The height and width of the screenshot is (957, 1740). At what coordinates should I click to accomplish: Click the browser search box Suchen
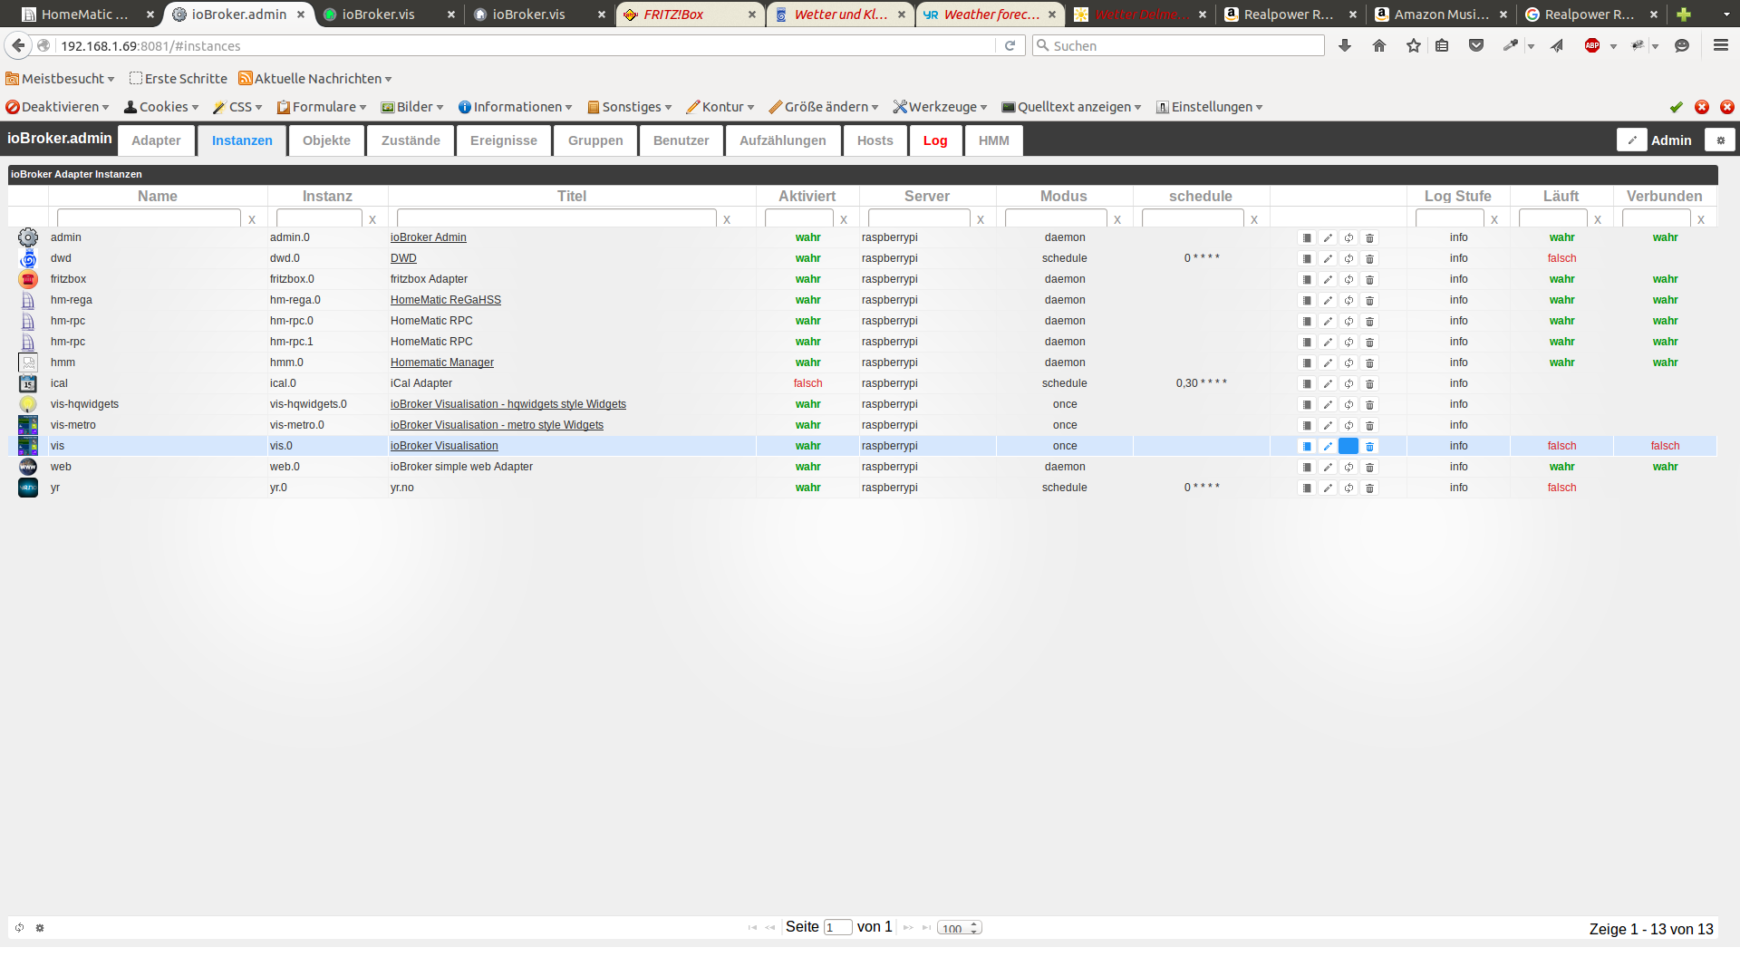point(1178,45)
